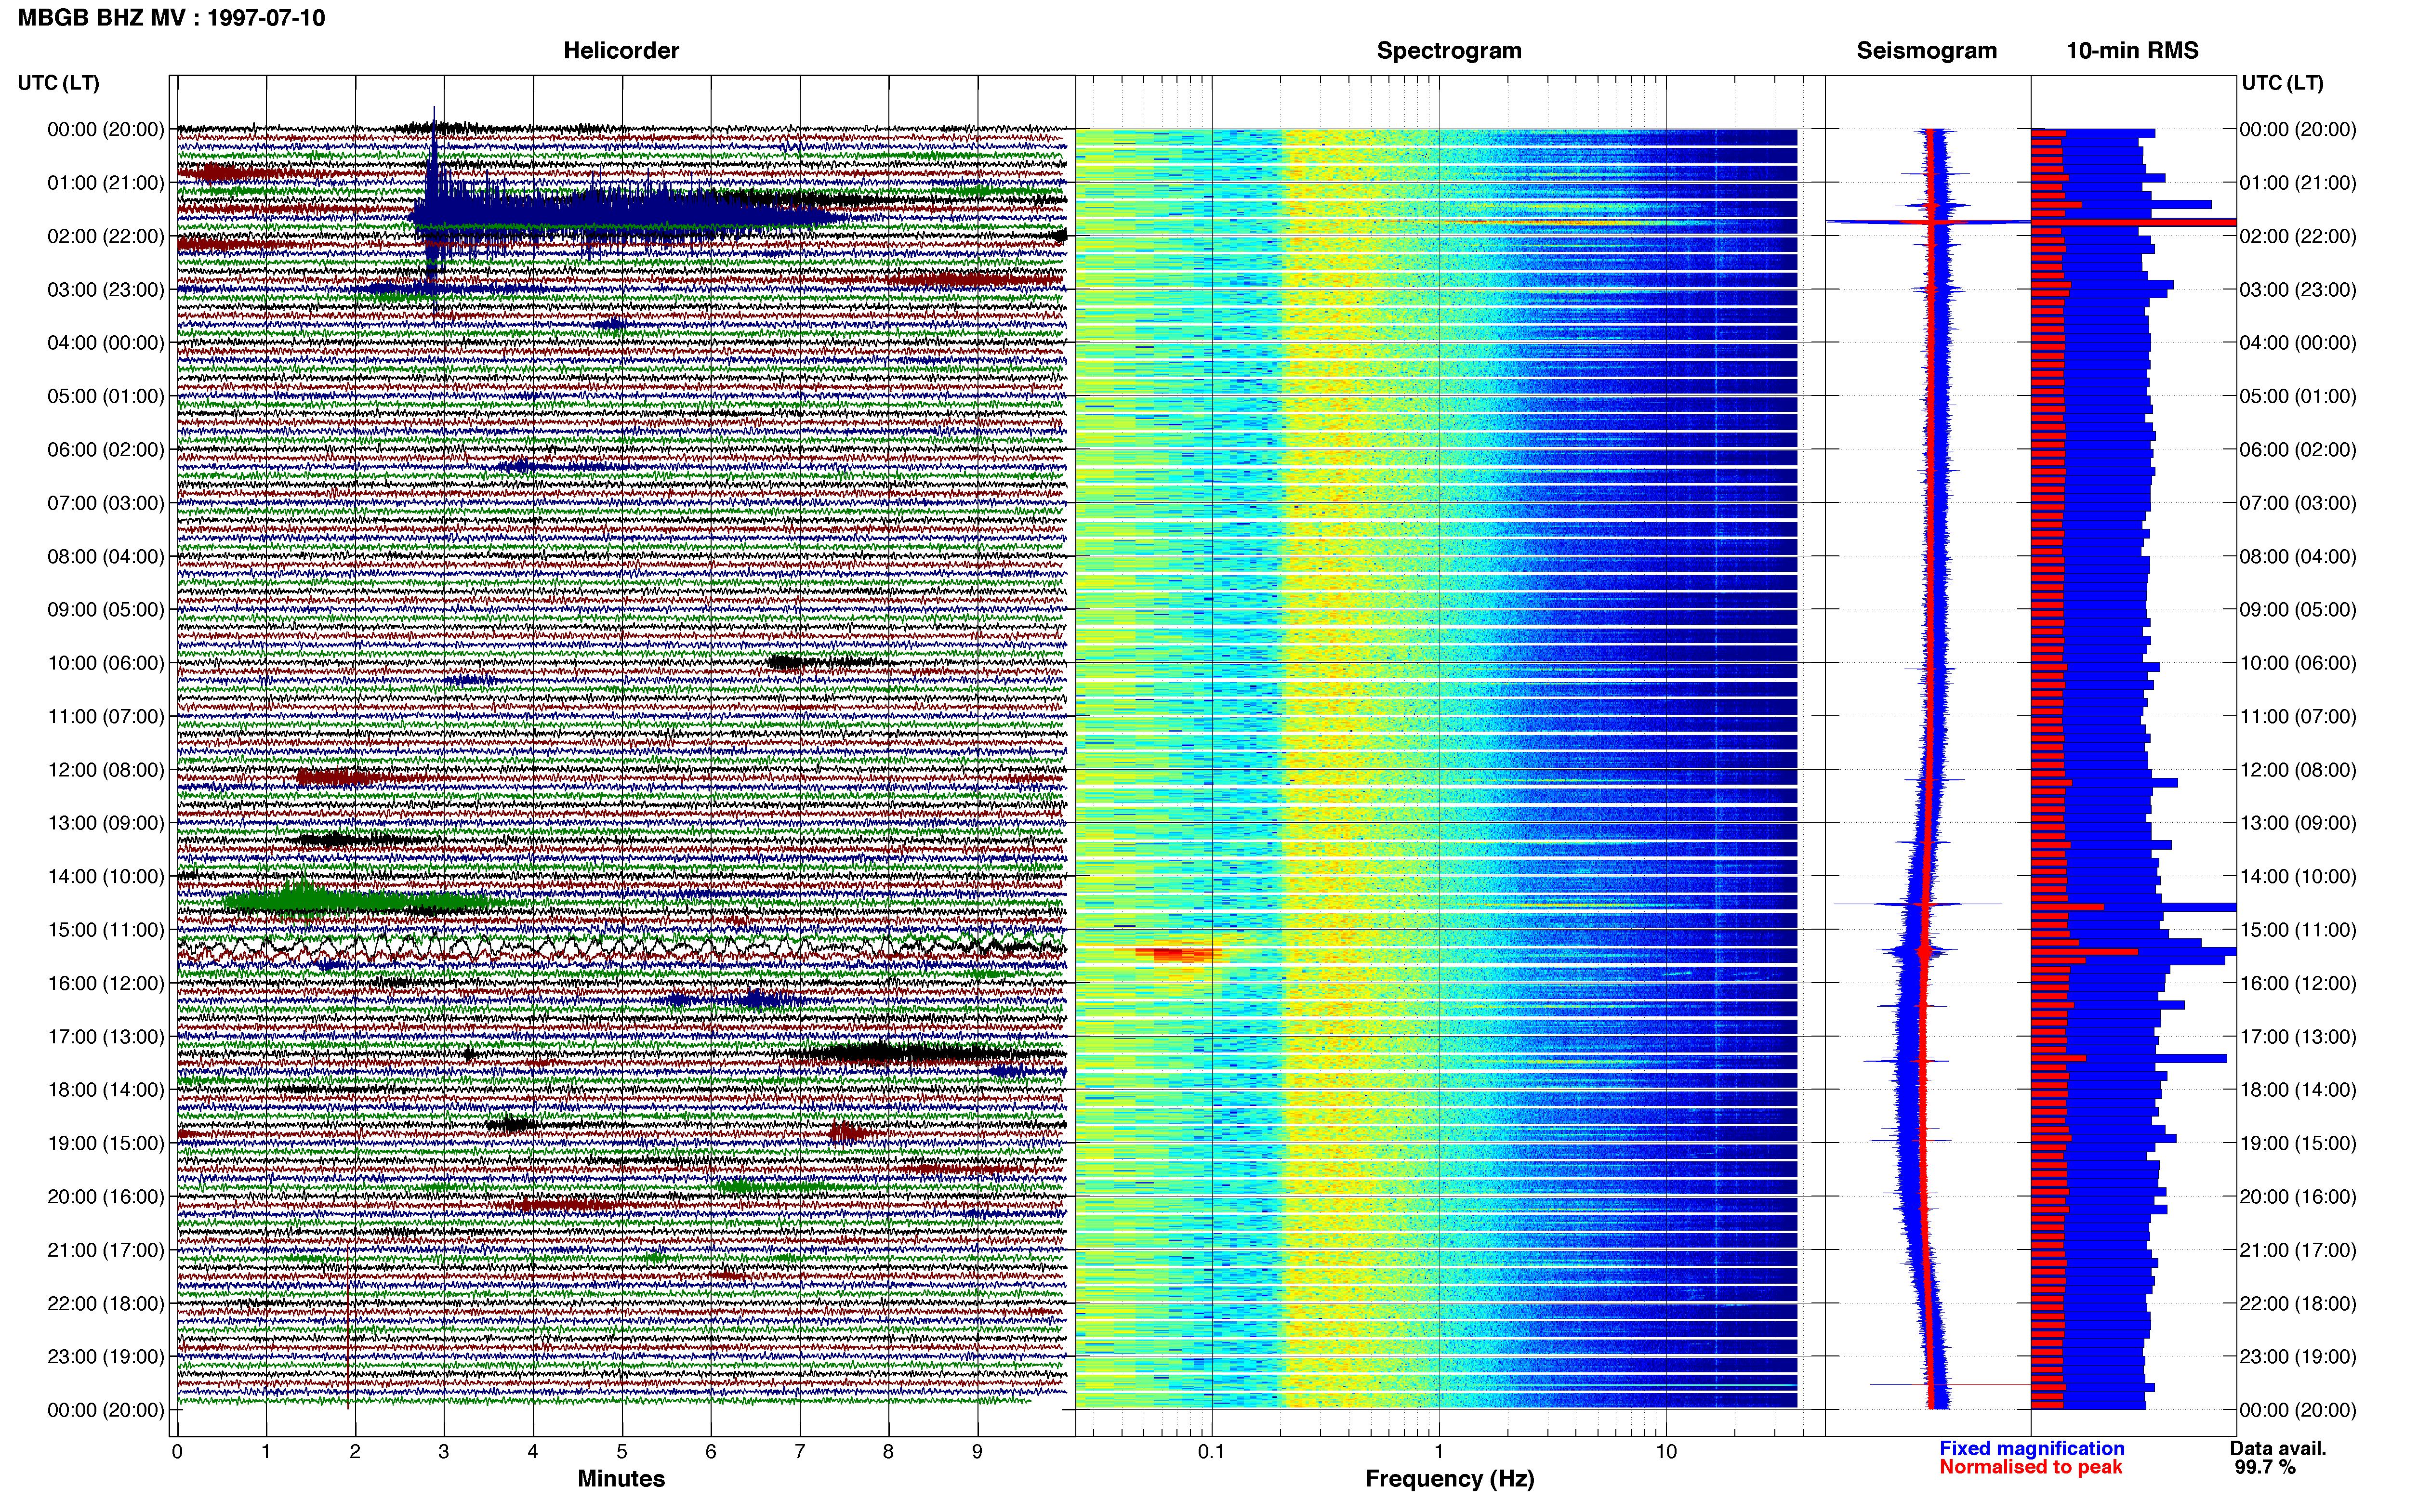The image size is (2418, 1512).
Task: Click left-axis time label 03:00 (23:00)
Action: [106, 290]
